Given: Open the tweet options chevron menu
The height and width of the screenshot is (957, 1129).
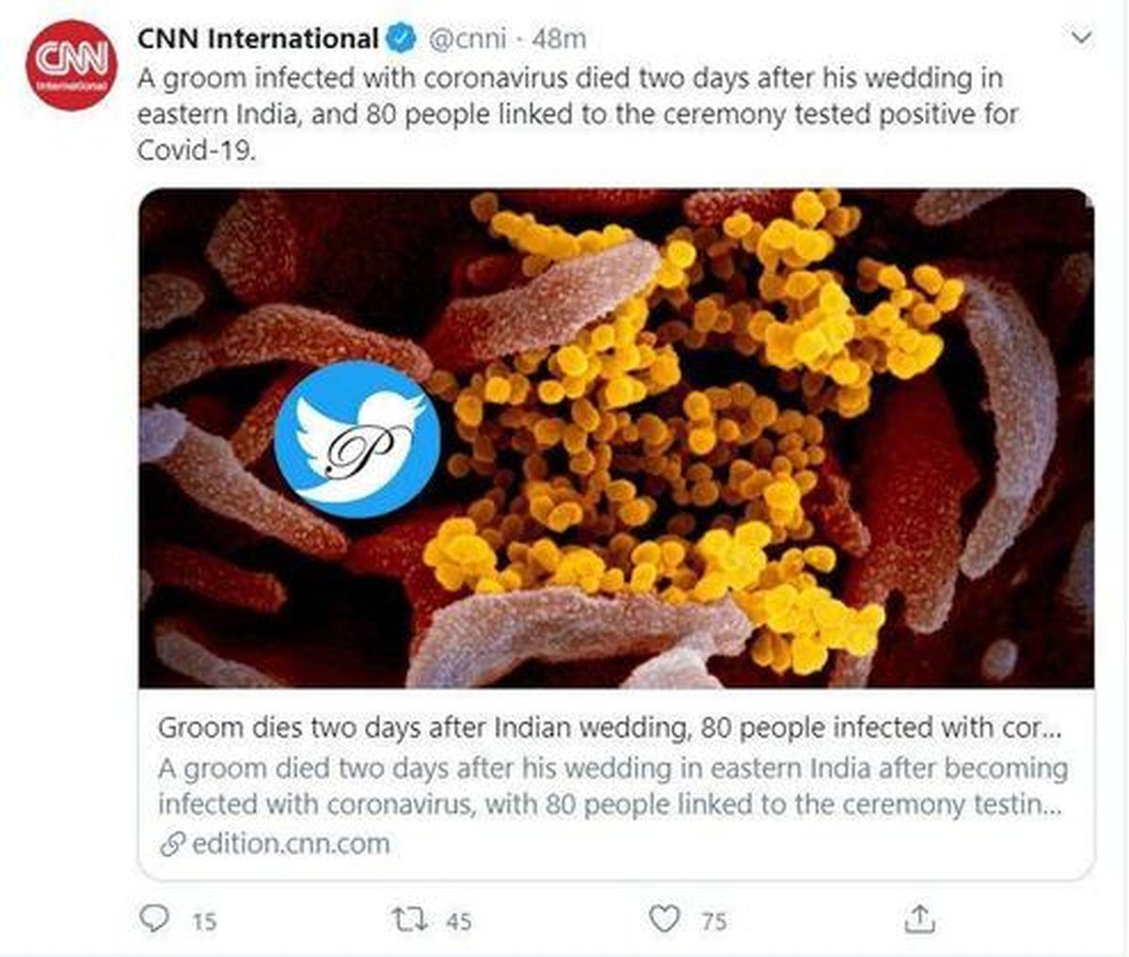Looking at the screenshot, I should pyautogui.click(x=1082, y=39).
